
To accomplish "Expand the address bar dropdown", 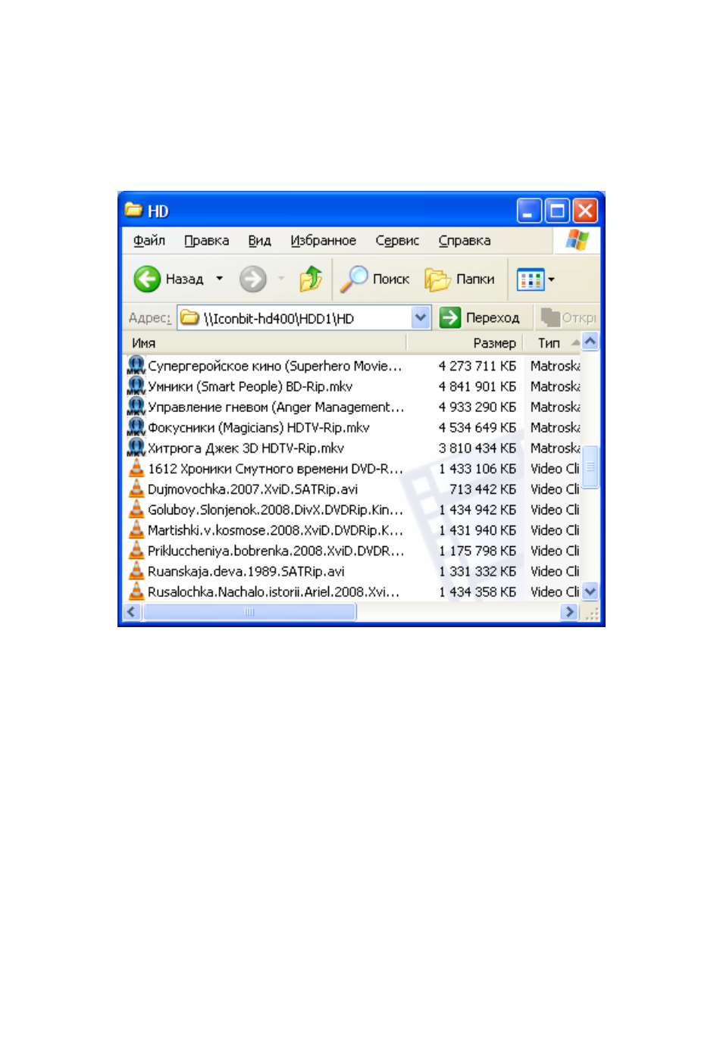I will point(421,318).
